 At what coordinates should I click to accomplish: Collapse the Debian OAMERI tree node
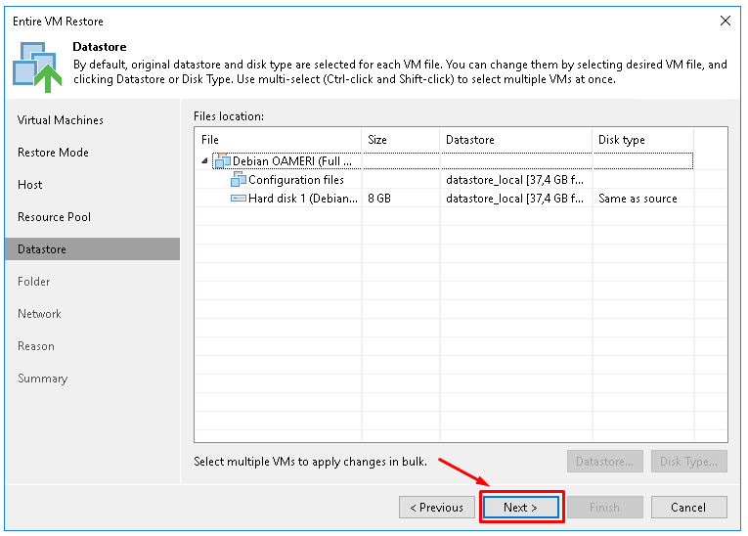click(x=204, y=160)
